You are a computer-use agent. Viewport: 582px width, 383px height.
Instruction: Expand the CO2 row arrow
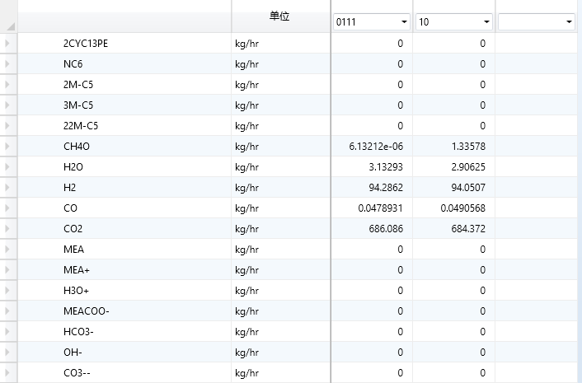coord(8,229)
